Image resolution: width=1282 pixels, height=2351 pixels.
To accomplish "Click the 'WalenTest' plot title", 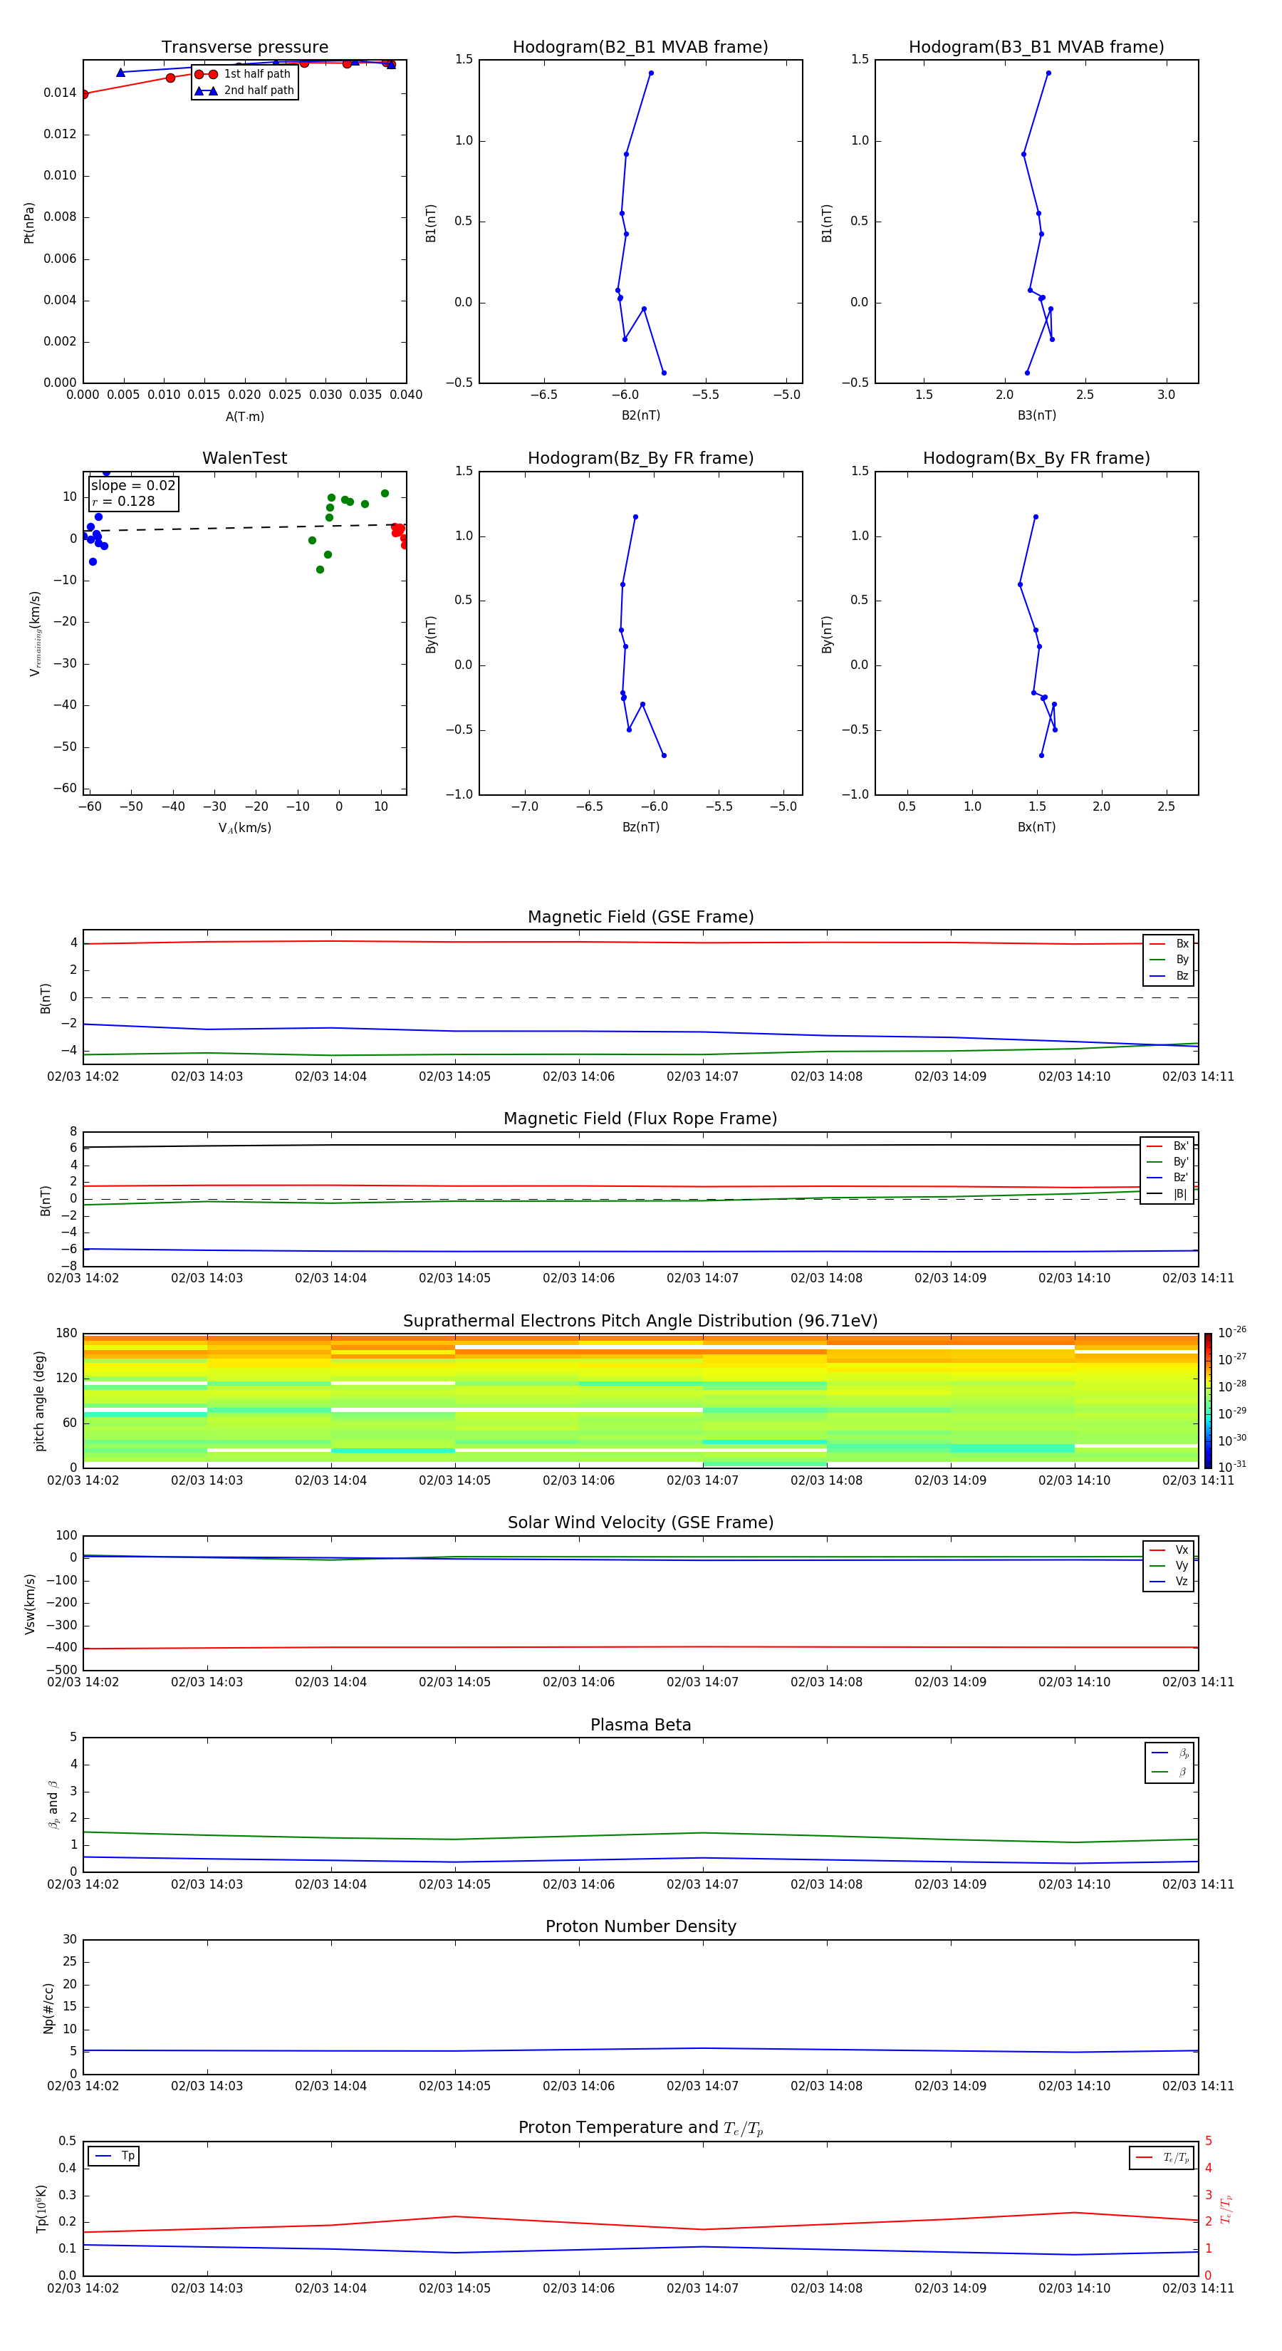I will tap(244, 458).
